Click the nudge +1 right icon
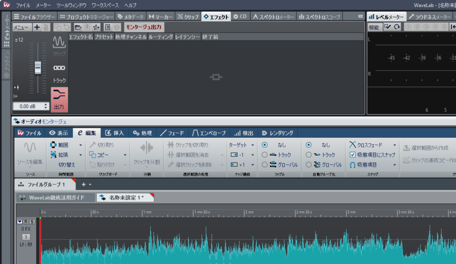The image size is (456, 264). point(234,165)
